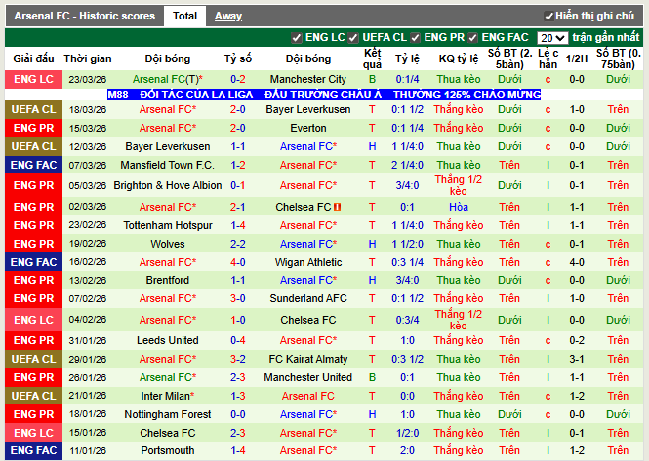This screenshot has height=461, width=649.
Task: Click the ENG LC badge for 15/01/26 Chelsea match
Action: pos(33,433)
